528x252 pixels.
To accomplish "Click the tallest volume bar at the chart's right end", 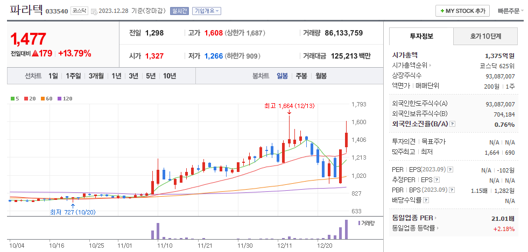I will pos(346,229).
